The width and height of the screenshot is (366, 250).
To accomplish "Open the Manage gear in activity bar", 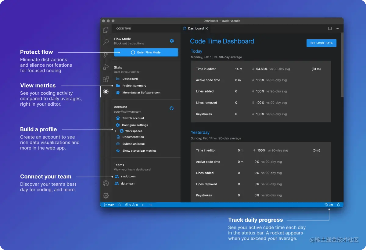I will [x=106, y=195].
